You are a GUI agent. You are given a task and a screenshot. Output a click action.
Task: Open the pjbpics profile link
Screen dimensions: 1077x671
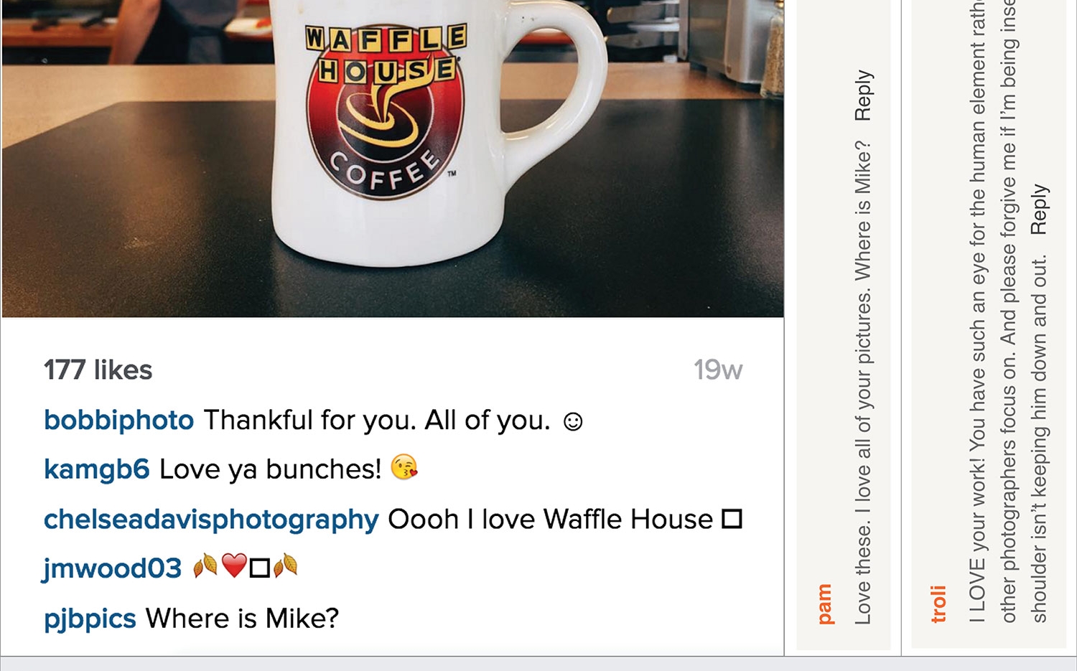[x=90, y=619]
